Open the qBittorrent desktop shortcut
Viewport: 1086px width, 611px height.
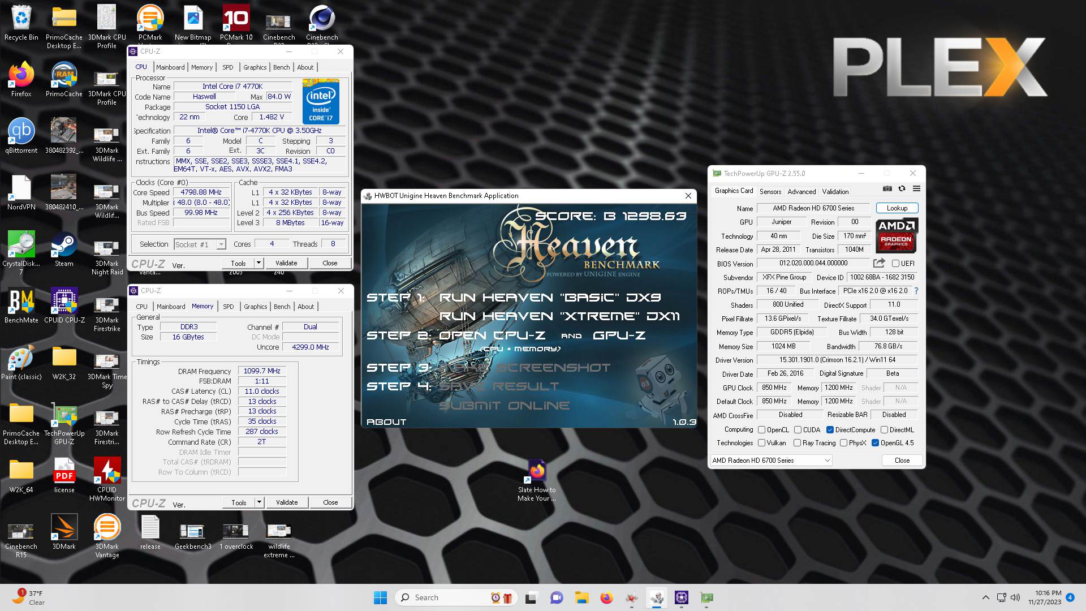(21, 136)
